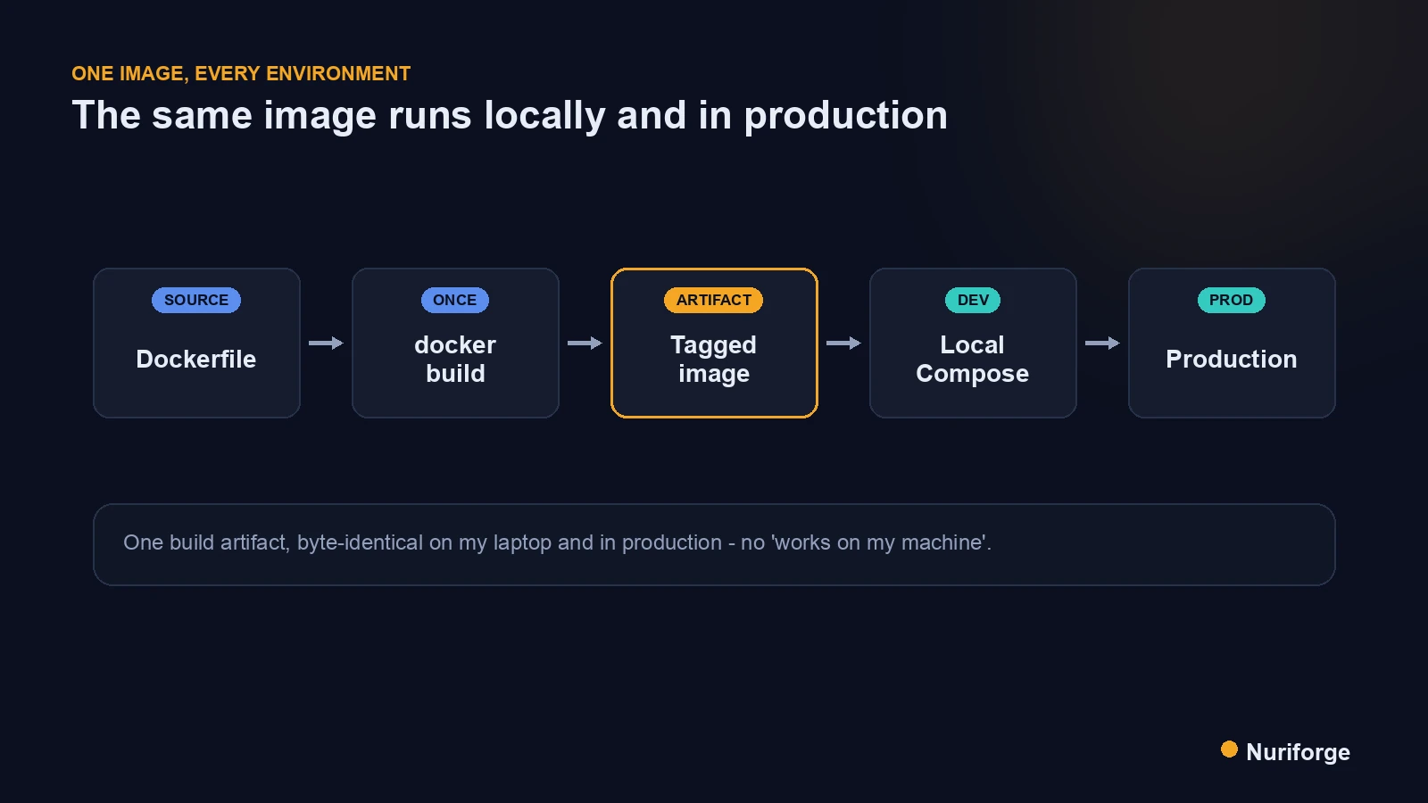Click the orange ARTIFACT badge
The image size is (1428, 803).
tap(714, 300)
